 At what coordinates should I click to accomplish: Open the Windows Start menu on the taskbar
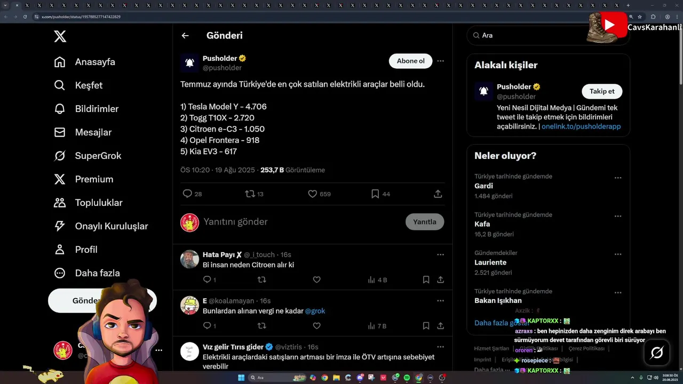[241, 378]
